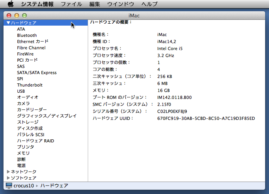Select カードリーダー in the sidebar
The height and width of the screenshot is (194, 269).
(x=32, y=109)
